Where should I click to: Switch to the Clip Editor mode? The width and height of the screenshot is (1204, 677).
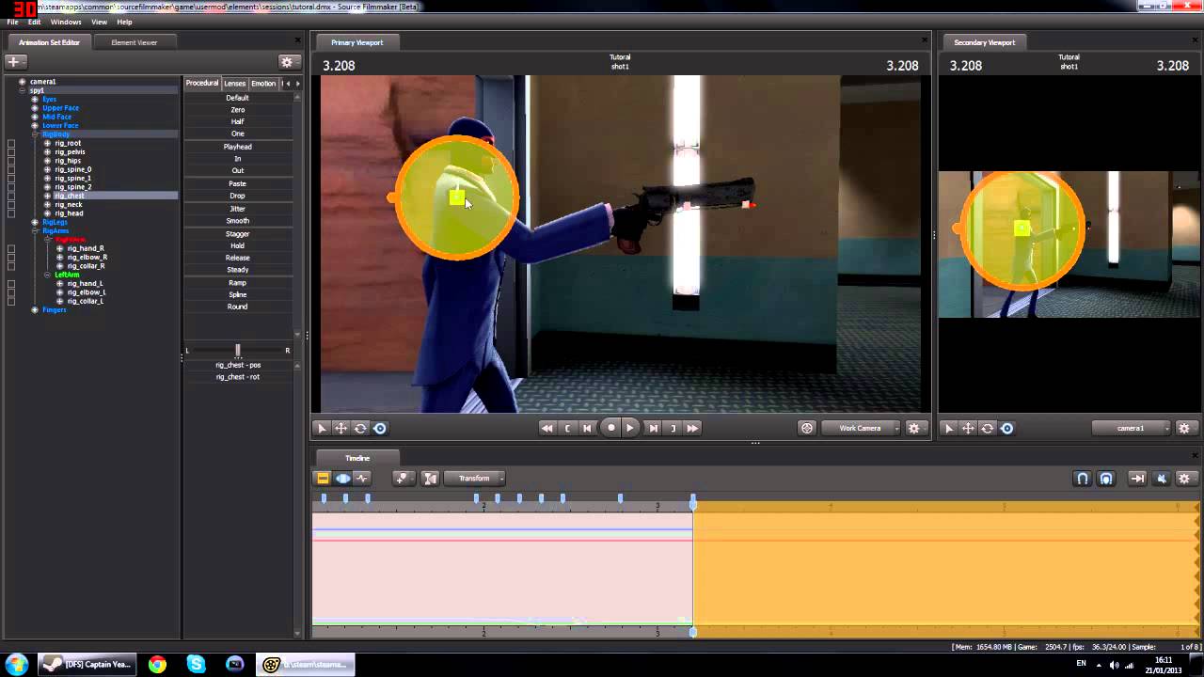point(323,479)
